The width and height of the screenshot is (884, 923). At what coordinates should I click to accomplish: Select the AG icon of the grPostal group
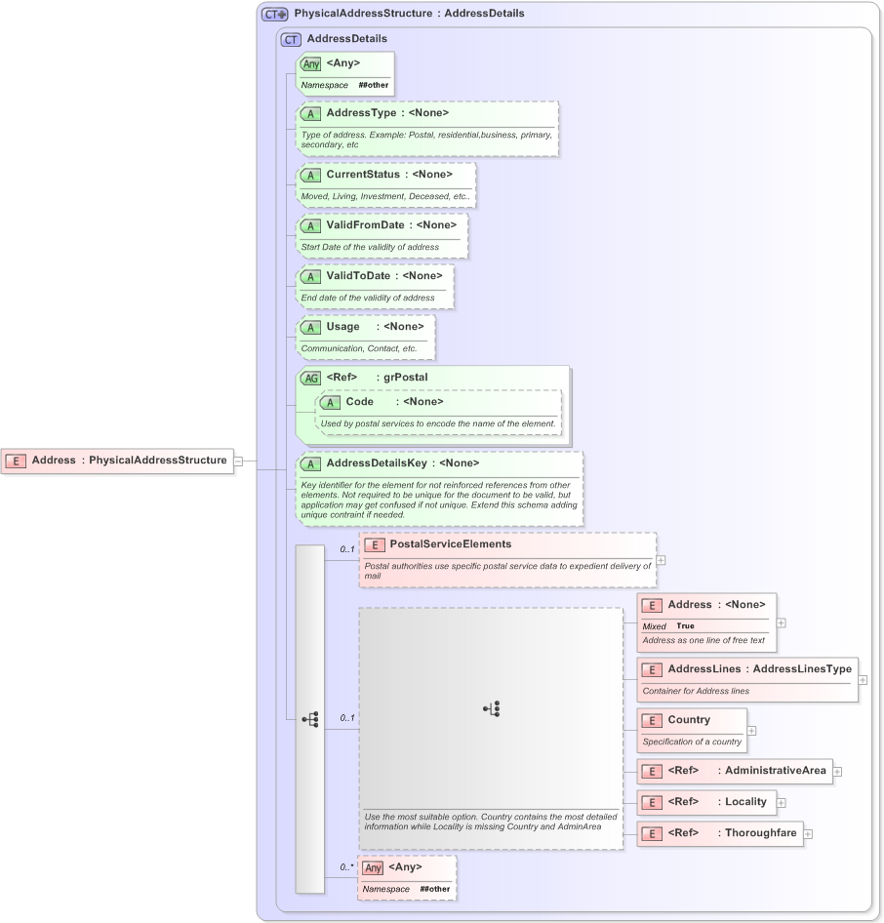tap(310, 378)
